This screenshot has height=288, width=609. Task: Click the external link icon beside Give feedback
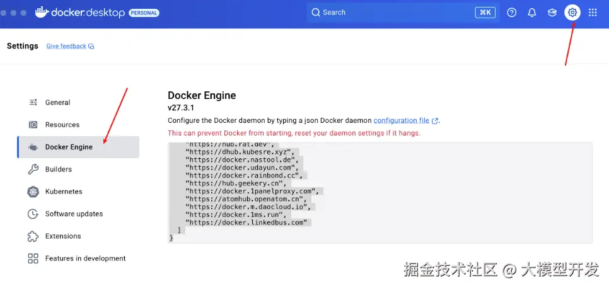tap(91, 46)
